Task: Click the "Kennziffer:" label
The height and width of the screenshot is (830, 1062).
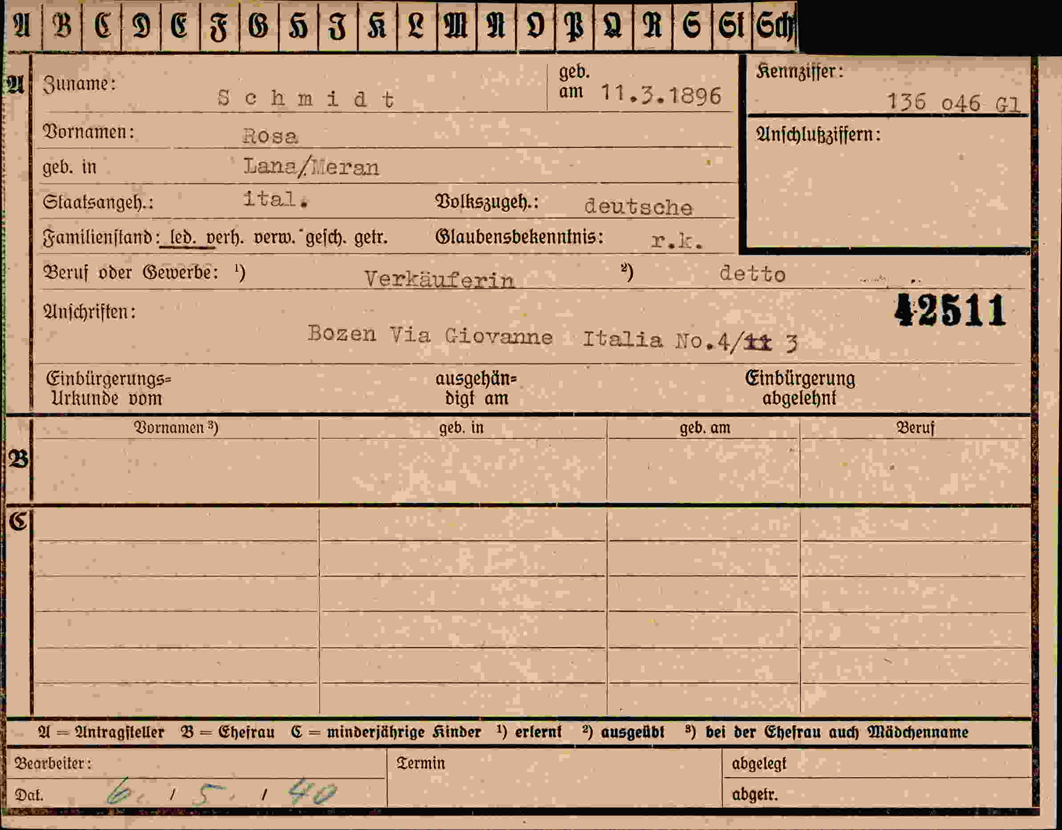Action: click(800, 72)
